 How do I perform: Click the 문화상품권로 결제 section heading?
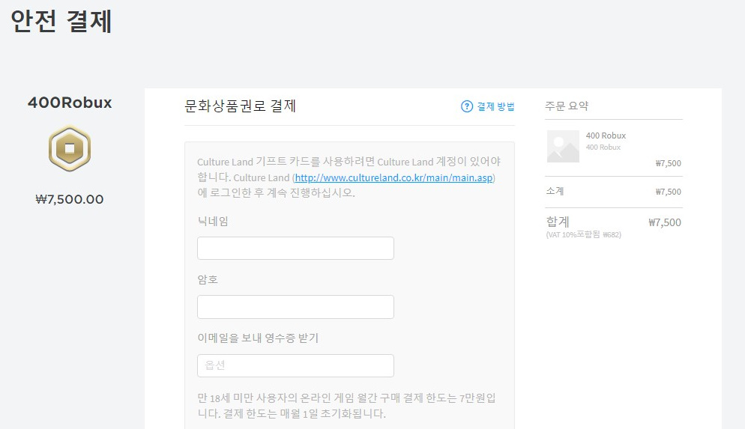(x=241, y=106)
